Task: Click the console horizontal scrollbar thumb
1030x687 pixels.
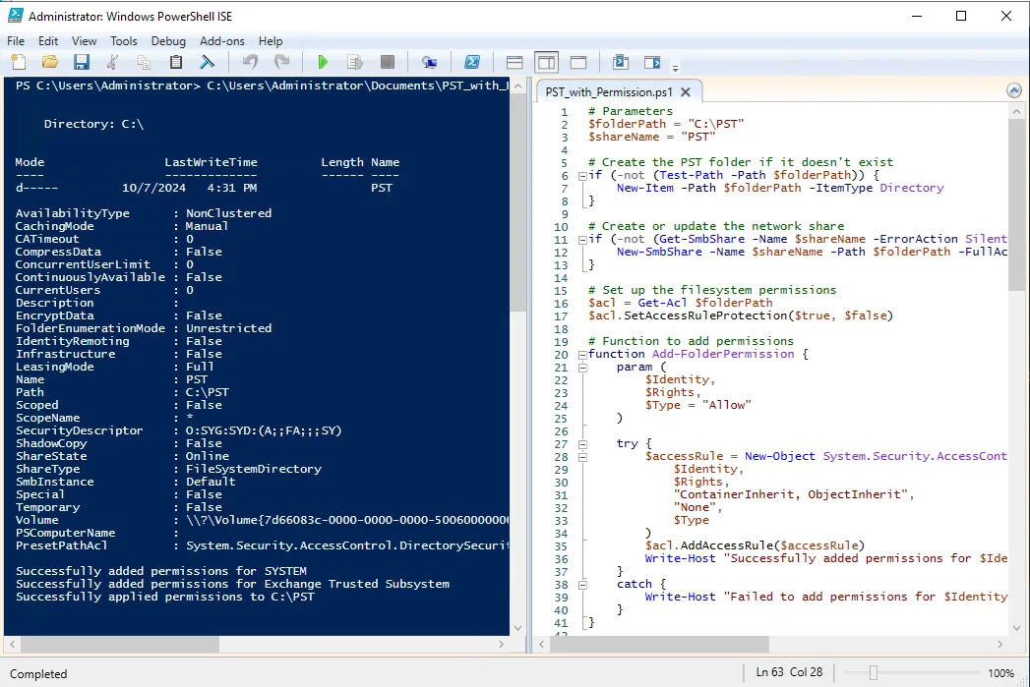Action: click(120, 645)
